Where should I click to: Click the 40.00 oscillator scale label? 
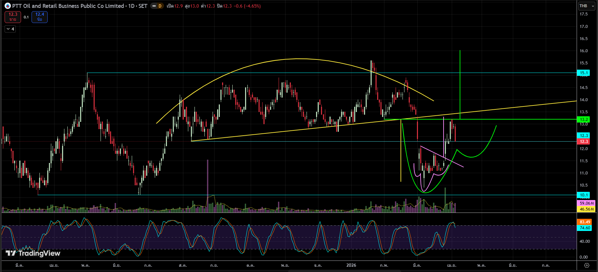[585, 241]
